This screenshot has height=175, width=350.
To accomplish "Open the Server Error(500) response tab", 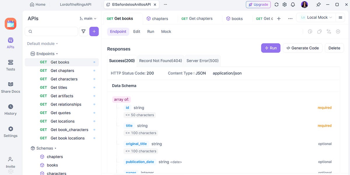I will point(202,61).
